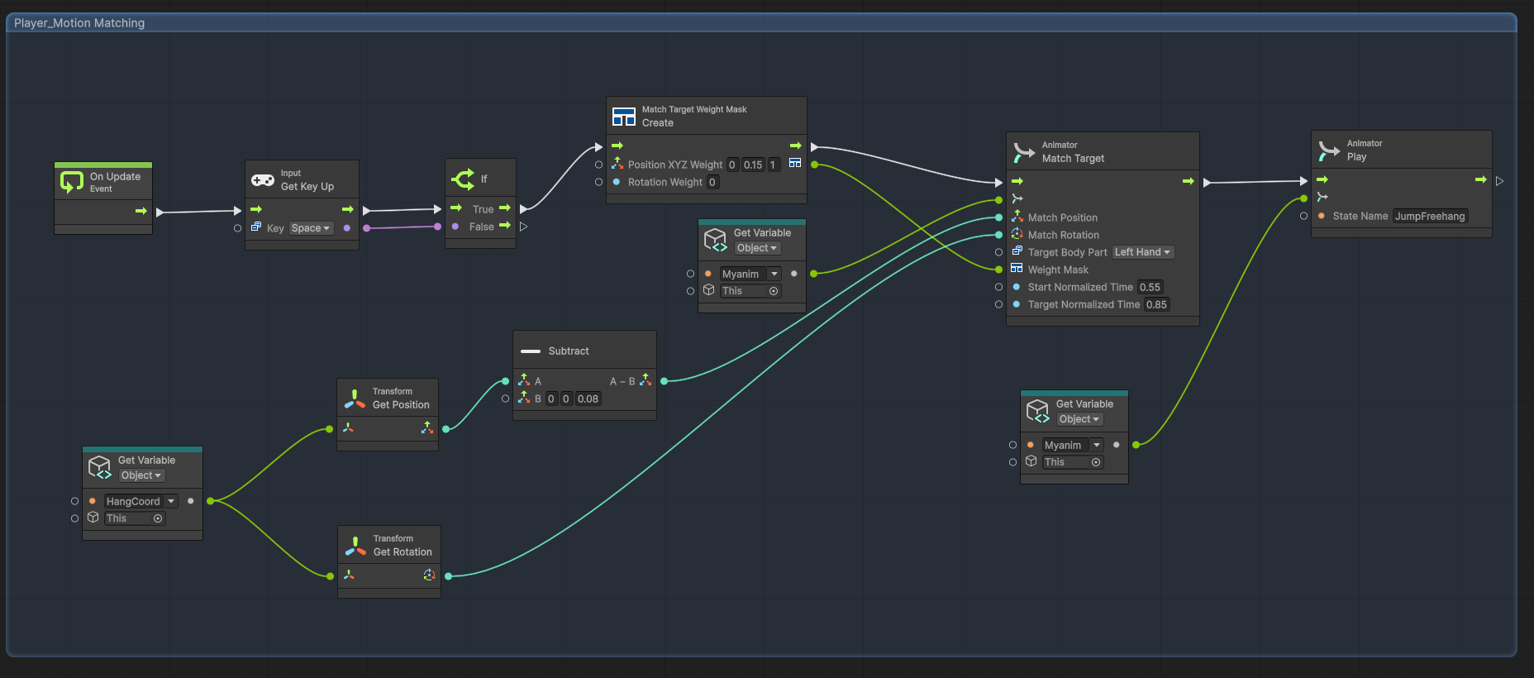
Task: Click the State Name field JumpFreehang
Action: pos(1431,216)
